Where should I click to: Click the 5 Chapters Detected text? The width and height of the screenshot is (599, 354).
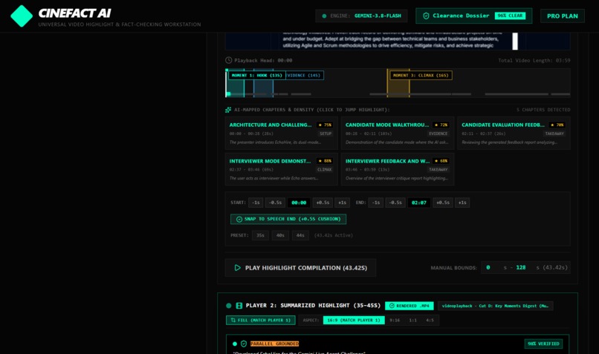(x=543, y=110)
